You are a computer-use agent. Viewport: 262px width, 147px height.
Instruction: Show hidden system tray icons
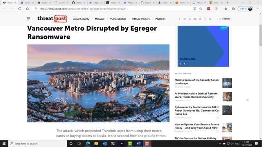click(x=220, y=143)
